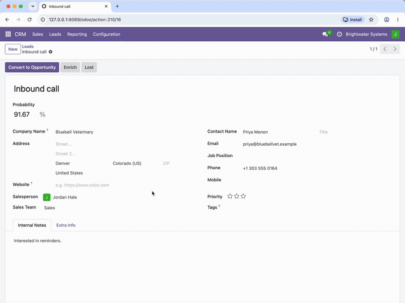Click browser back arrow

[7, 20]
